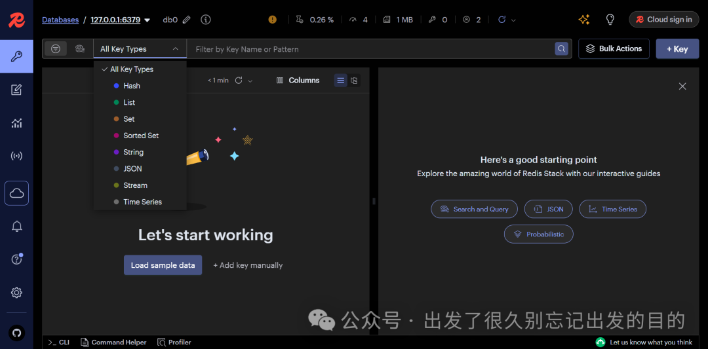The height and width of the screenshot is (349, 708).
Task: Click the total keys stat showing 0
Action: pos(437,20)
